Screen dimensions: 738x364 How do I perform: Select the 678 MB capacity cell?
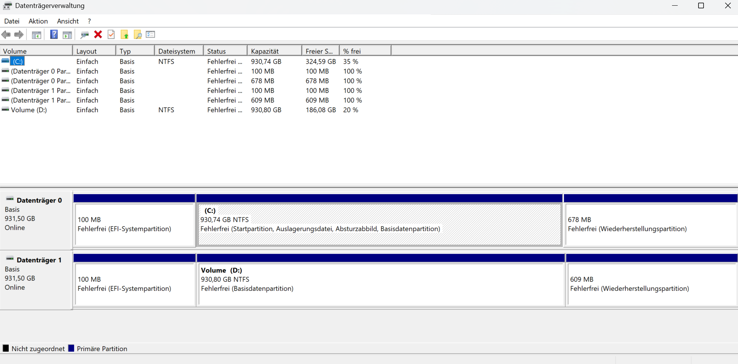[262, 81]
